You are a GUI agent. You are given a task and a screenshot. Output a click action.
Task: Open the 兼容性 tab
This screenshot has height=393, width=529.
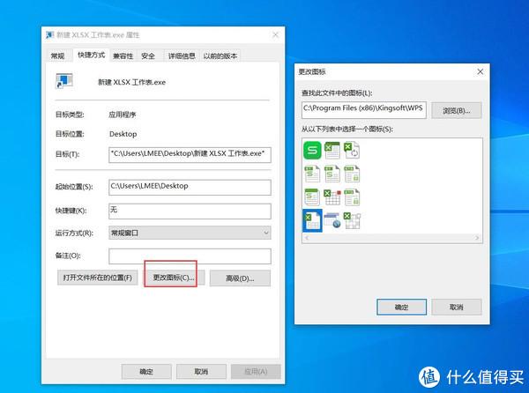123,56
